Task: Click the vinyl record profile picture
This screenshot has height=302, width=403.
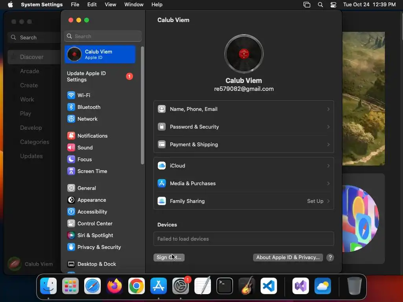Action: tap(244, 54)
